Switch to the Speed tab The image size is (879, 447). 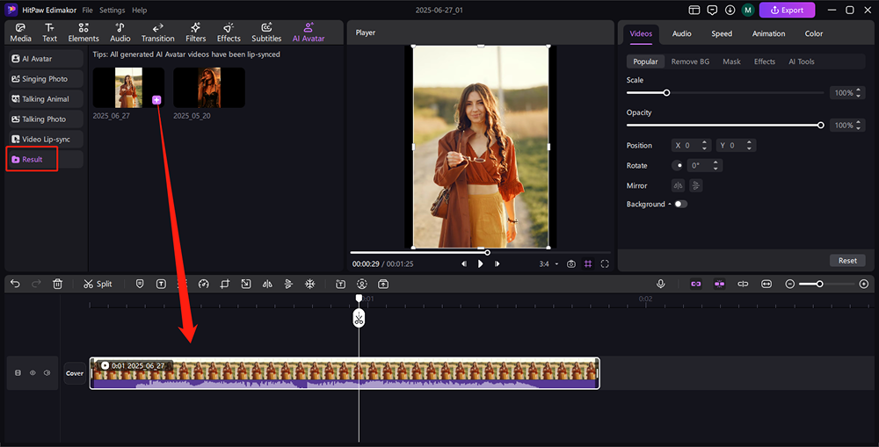click(x=722, y=33)
